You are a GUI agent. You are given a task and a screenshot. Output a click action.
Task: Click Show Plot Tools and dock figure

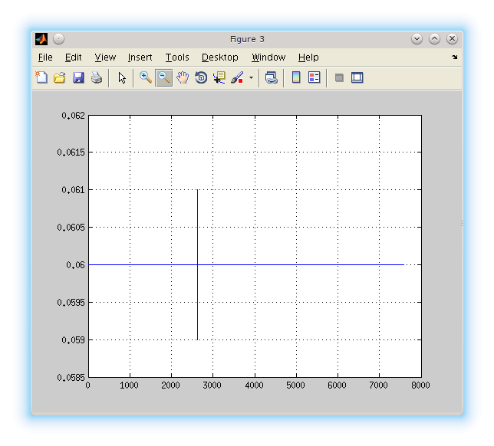pos(357,77)
